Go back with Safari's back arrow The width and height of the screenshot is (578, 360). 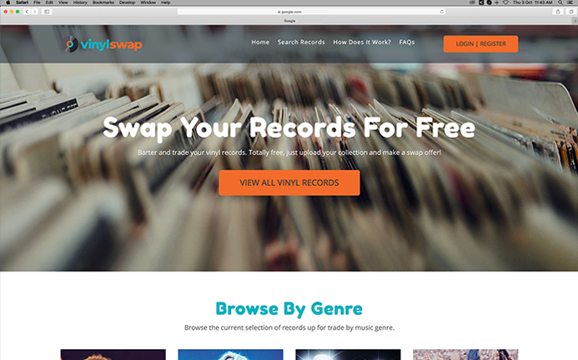[x=27, y=12]
